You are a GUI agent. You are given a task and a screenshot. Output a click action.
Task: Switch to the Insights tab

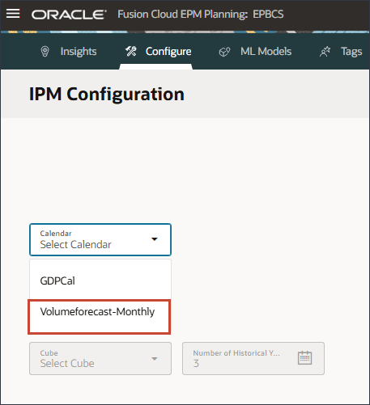click(x=68, y=52)
